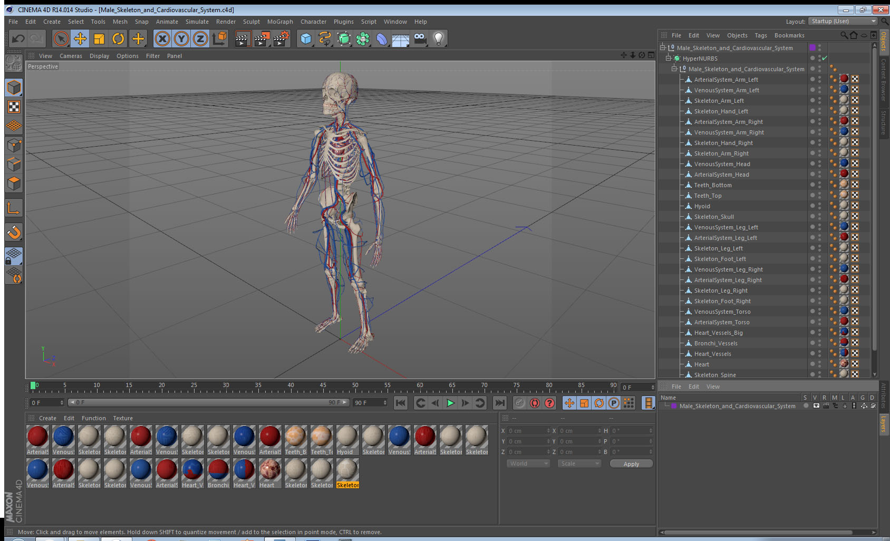Viewport: 890px width, 541px height.
Task: Add a Cube primitive object
Action: (306, 38)
